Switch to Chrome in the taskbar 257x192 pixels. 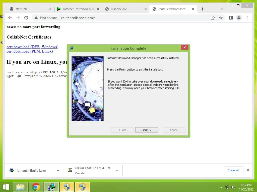point(36,187)
